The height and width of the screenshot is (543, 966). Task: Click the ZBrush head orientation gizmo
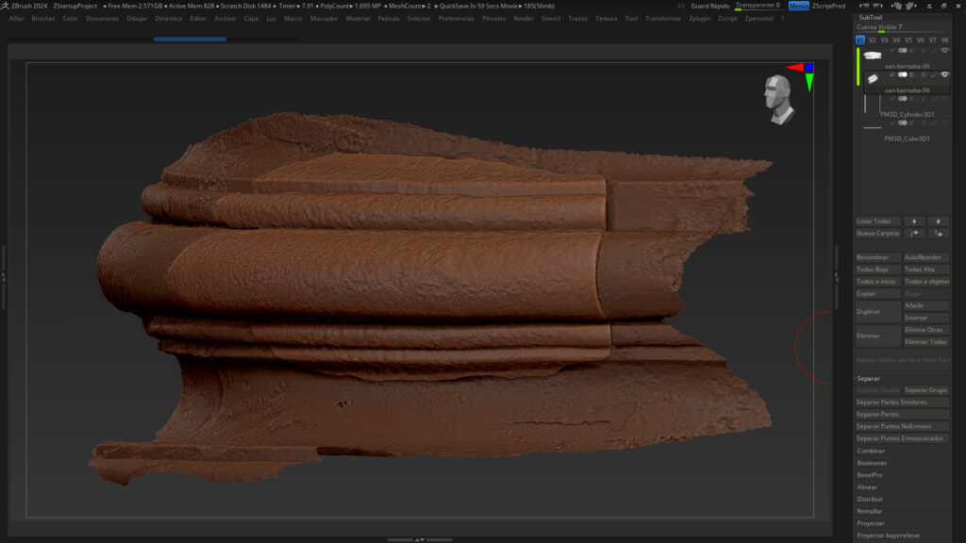click(x=778, y=100)
